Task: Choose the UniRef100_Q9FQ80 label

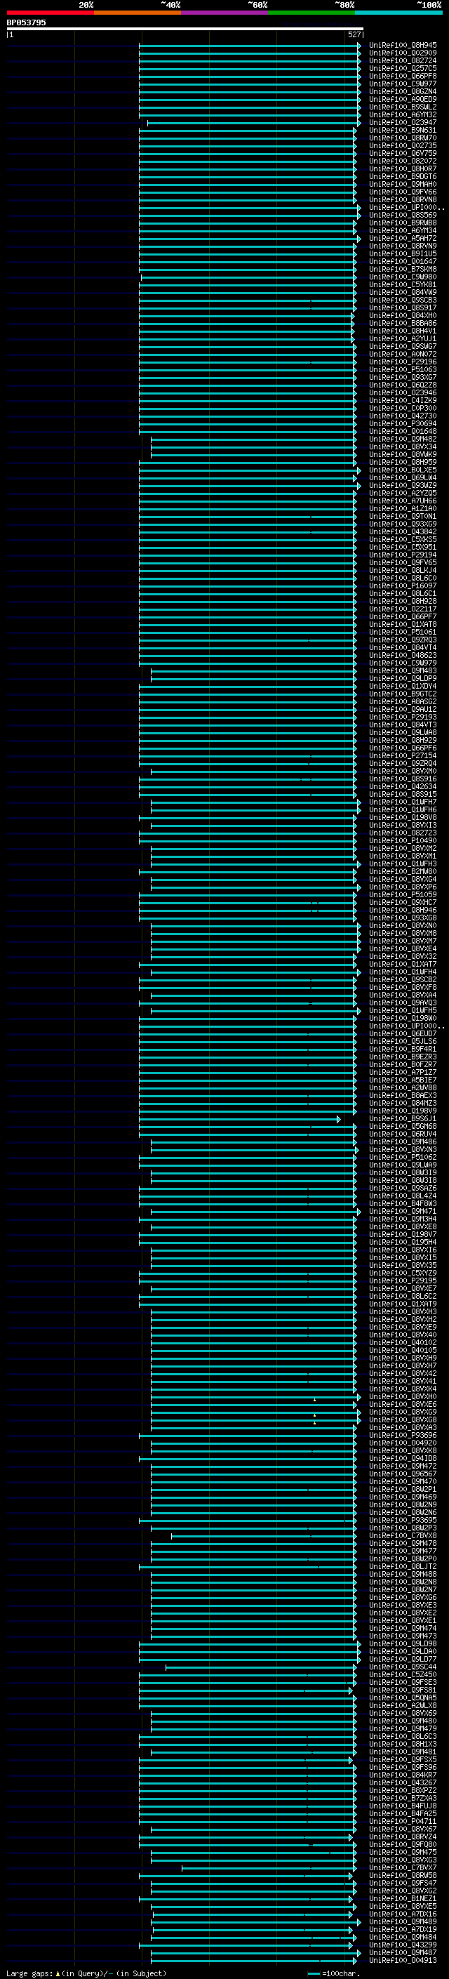Action: click(x=403, y=1844)
